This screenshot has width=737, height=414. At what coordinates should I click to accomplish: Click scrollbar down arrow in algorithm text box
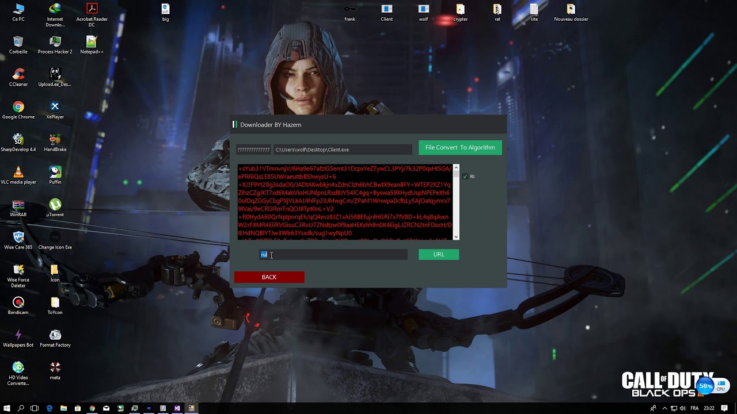click(456, 236)
